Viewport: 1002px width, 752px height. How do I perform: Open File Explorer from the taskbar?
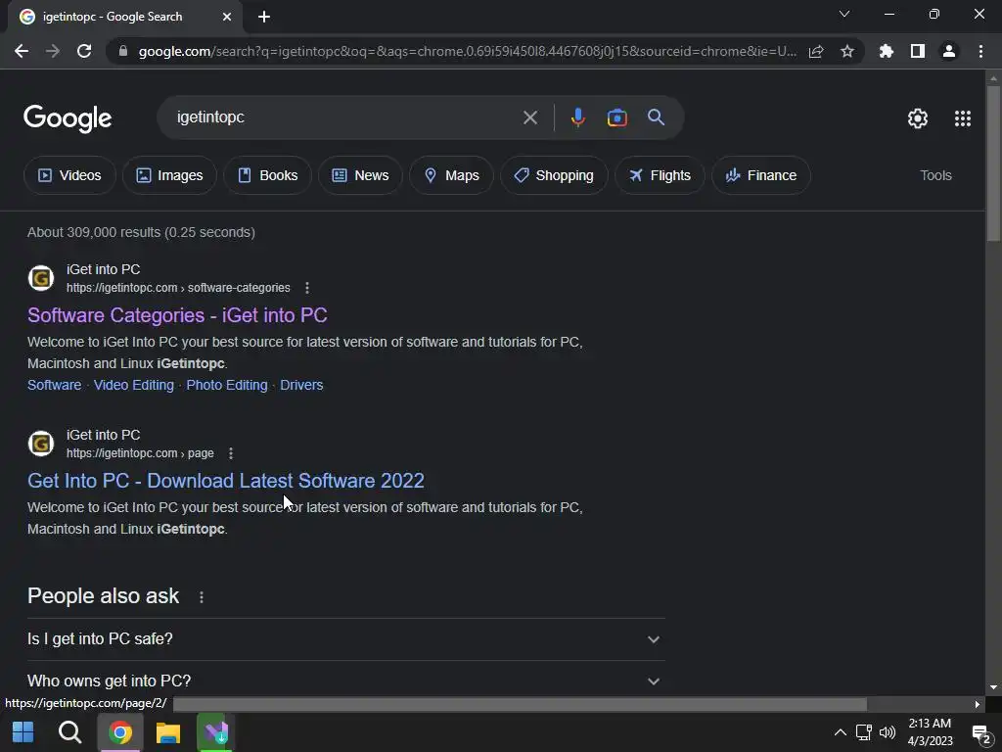click(x=168, y=732)
